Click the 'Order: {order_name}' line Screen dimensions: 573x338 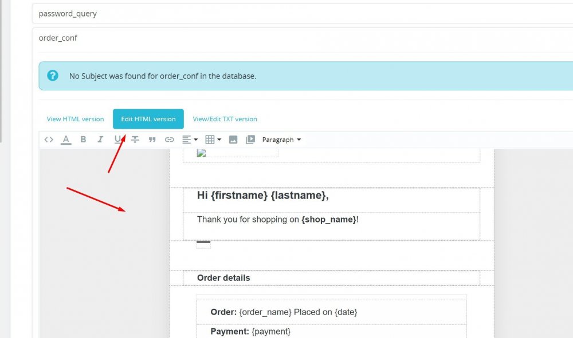pos(284,312)
